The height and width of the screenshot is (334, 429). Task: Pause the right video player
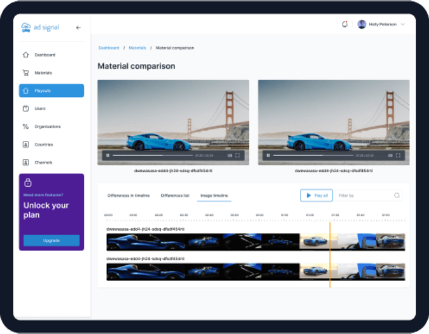click(x=268, y=155)
